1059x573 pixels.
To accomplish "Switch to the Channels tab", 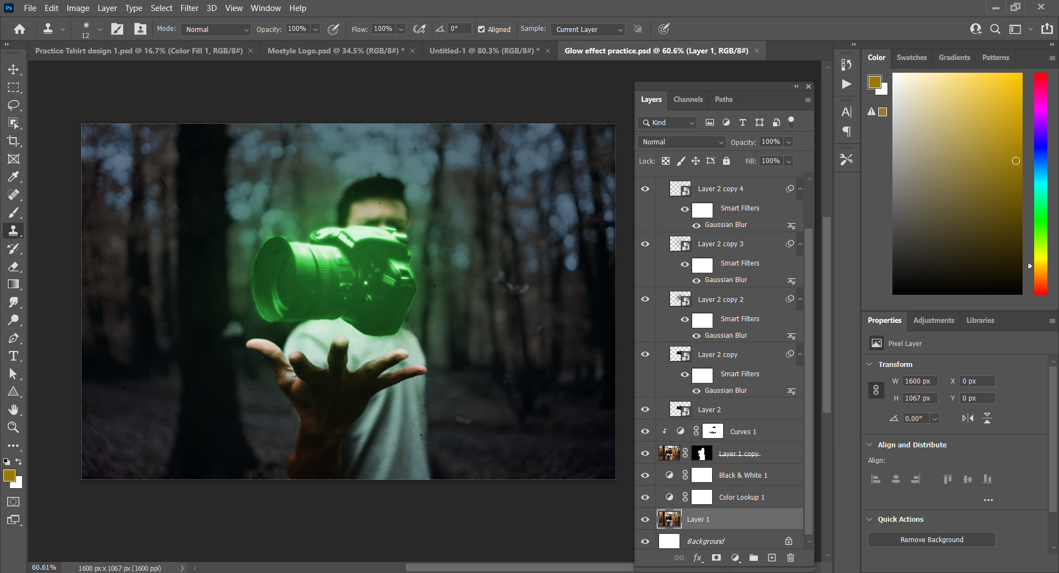I will click(688, 99).
